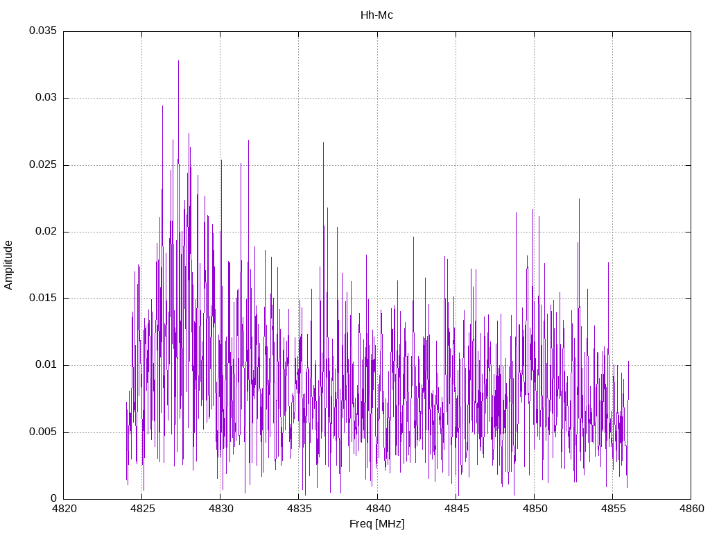The height and width of the screenshot is (533, 710).
Task: Click the tallest spectrum peak near 4827 MHz
Action: point(178,62)
